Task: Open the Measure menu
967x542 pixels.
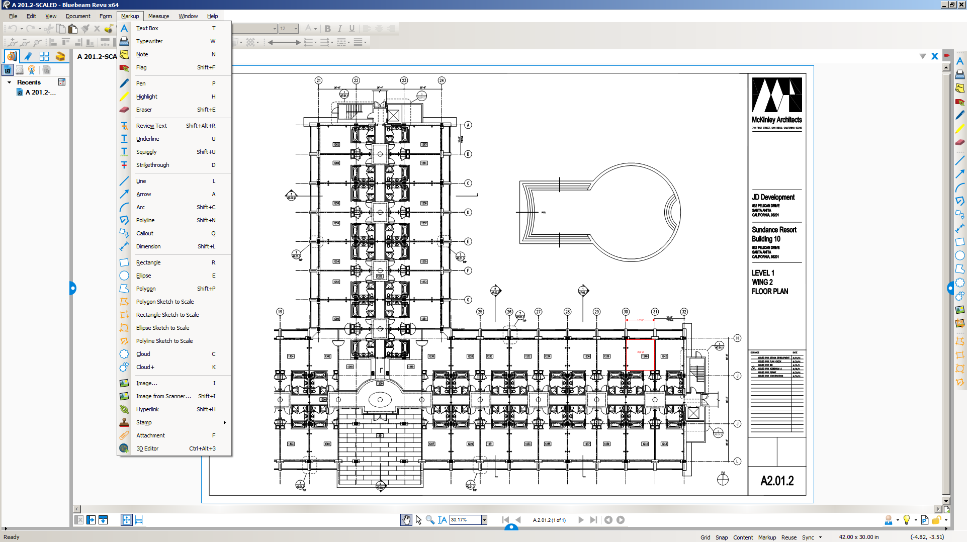Action: [x=158, y=16]
